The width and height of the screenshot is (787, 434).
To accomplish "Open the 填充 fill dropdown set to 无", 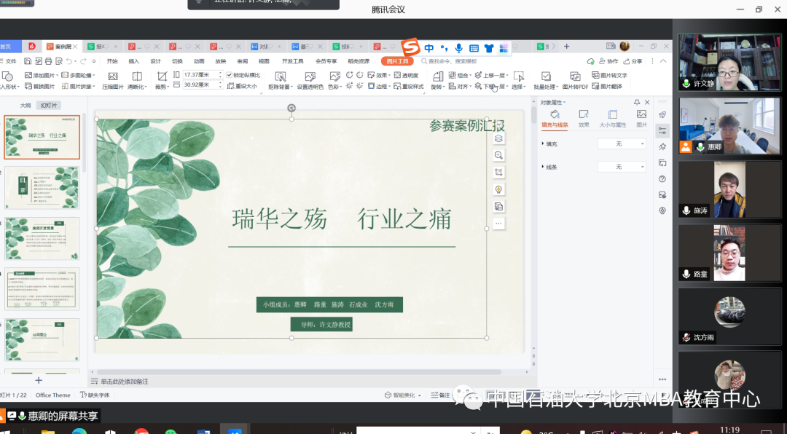I will click(621, 144).
